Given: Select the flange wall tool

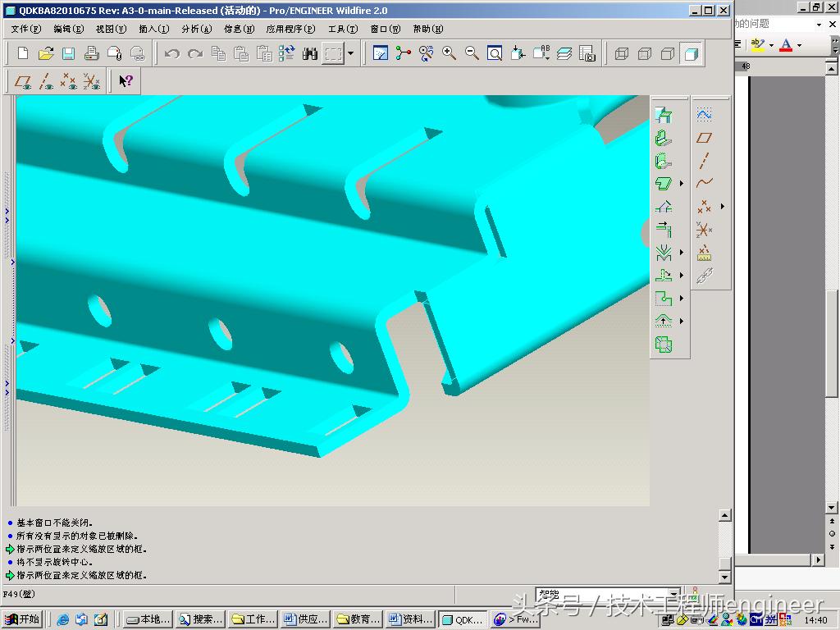Looking at the screenshot, I should click(663, 161).
